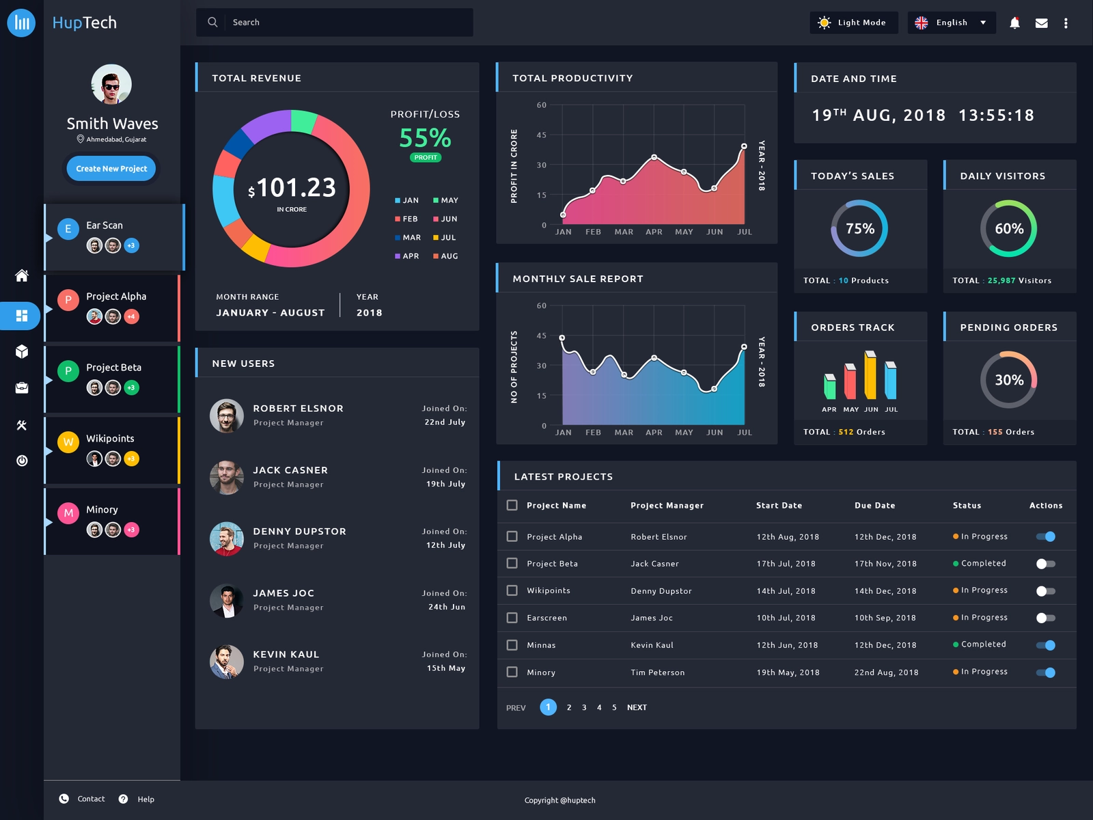Open the three-dot more options menu
1093x820 pixels.
pos(1066,23)
